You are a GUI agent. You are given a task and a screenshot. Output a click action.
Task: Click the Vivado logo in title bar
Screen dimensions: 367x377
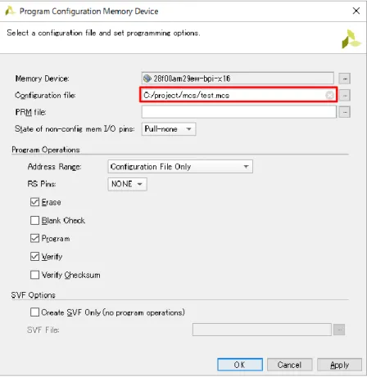[x=10, y=11]
